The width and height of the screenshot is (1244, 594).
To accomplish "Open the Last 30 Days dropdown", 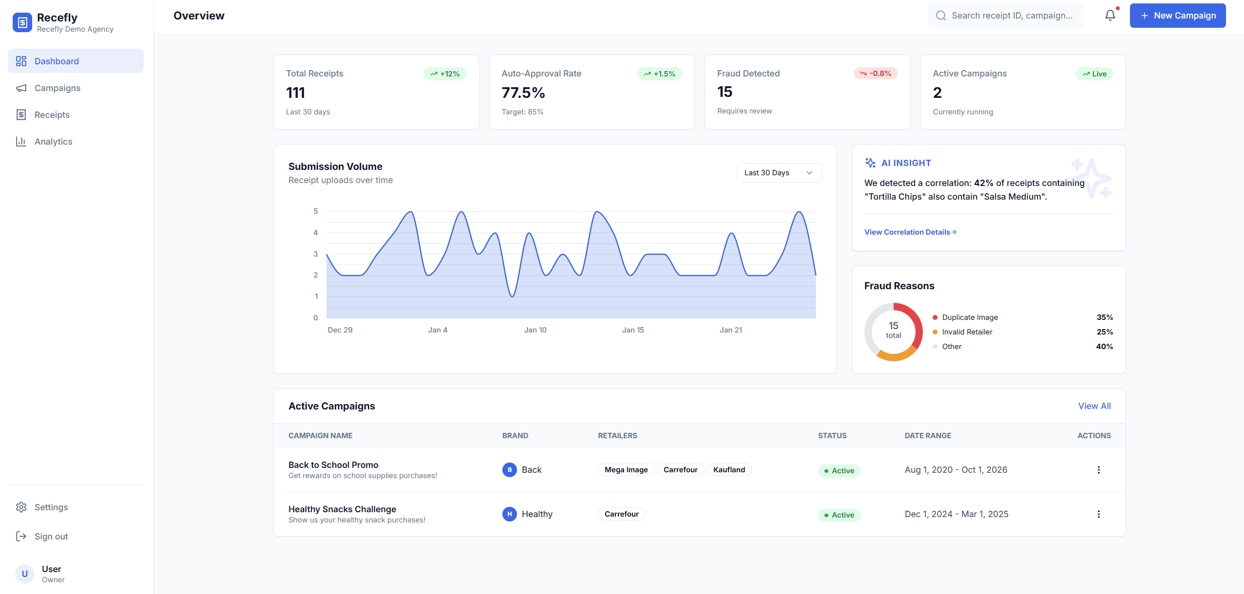I will (x=778, y=172).
